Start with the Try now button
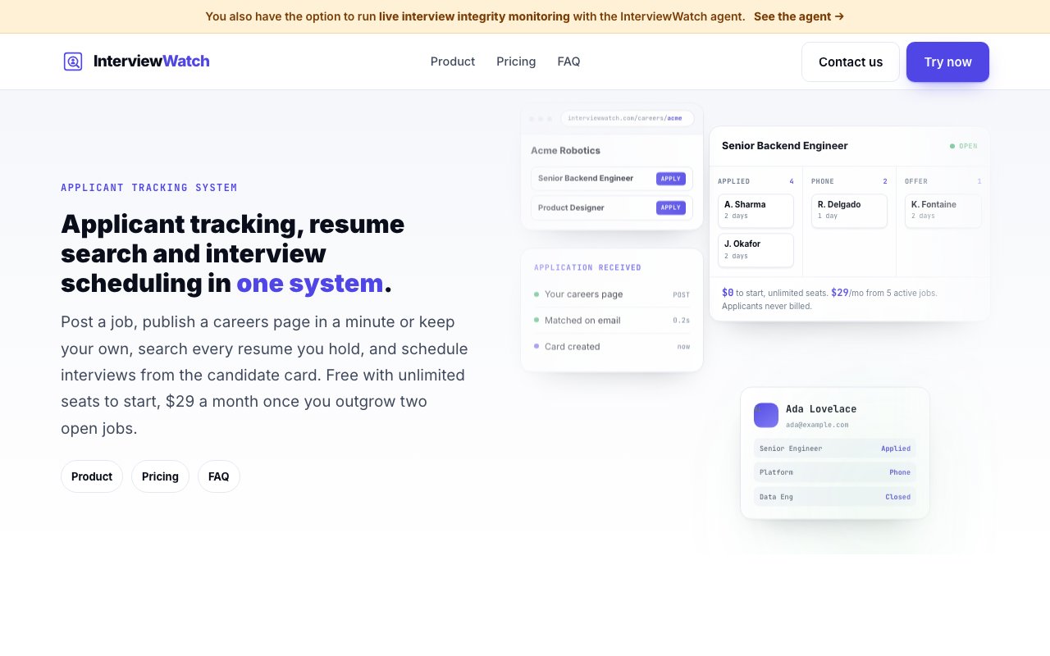 pyautogui.click(x=947, y=62)
